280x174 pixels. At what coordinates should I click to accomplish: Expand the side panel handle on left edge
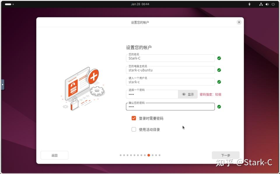point(3,85)
